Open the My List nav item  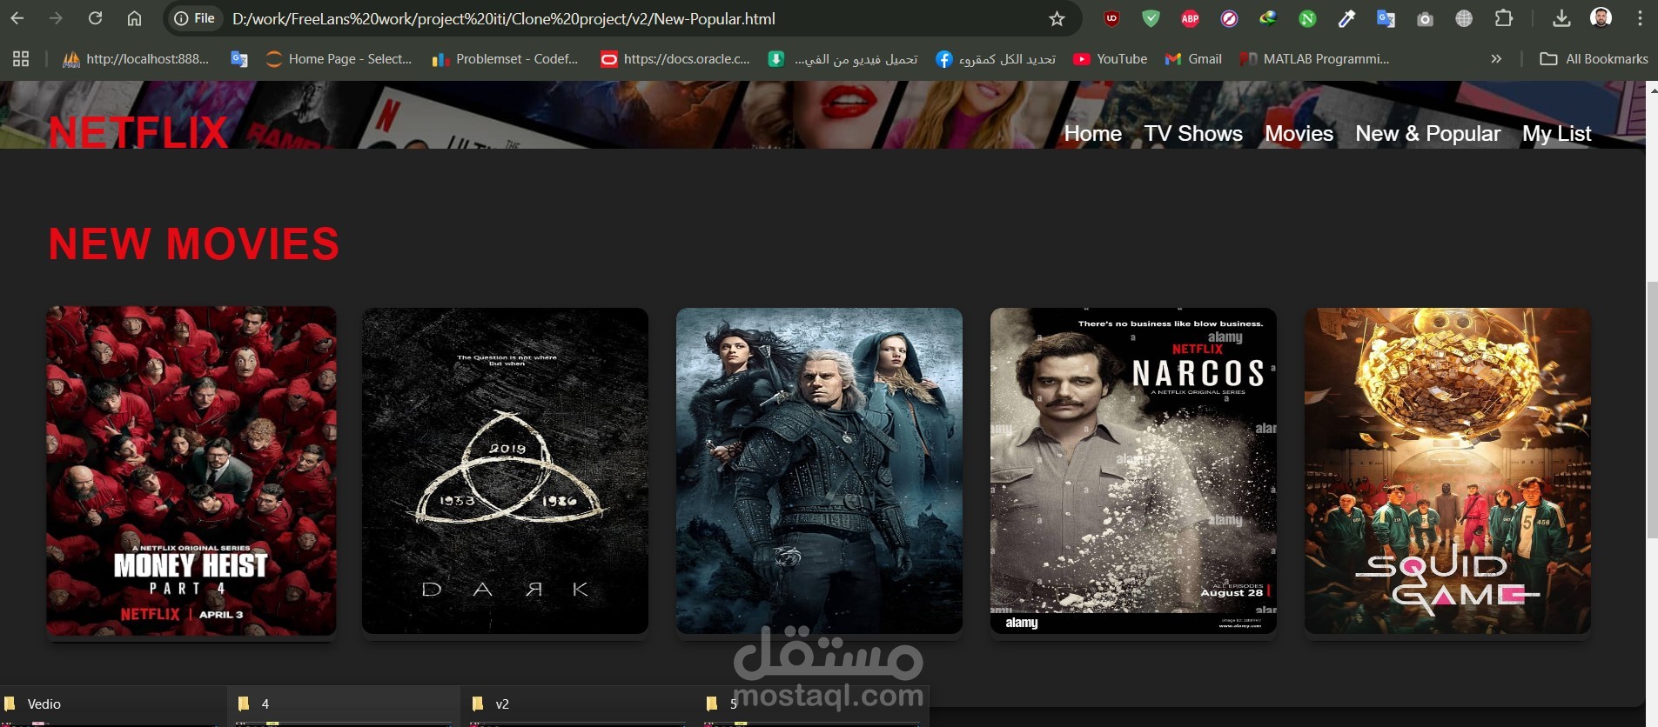pos(1556,133)
